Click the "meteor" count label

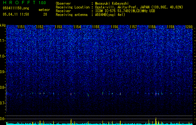tap(44, 10)
